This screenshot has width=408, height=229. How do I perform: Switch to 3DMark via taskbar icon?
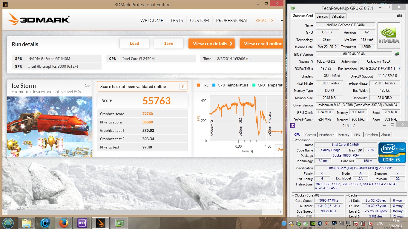click(101, 223)
